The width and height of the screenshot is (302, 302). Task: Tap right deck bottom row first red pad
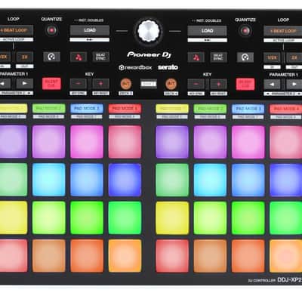172,256
